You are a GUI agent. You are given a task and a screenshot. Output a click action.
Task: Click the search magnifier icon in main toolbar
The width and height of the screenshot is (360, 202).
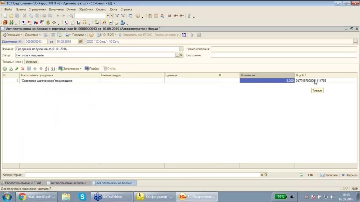click(71, 16)
